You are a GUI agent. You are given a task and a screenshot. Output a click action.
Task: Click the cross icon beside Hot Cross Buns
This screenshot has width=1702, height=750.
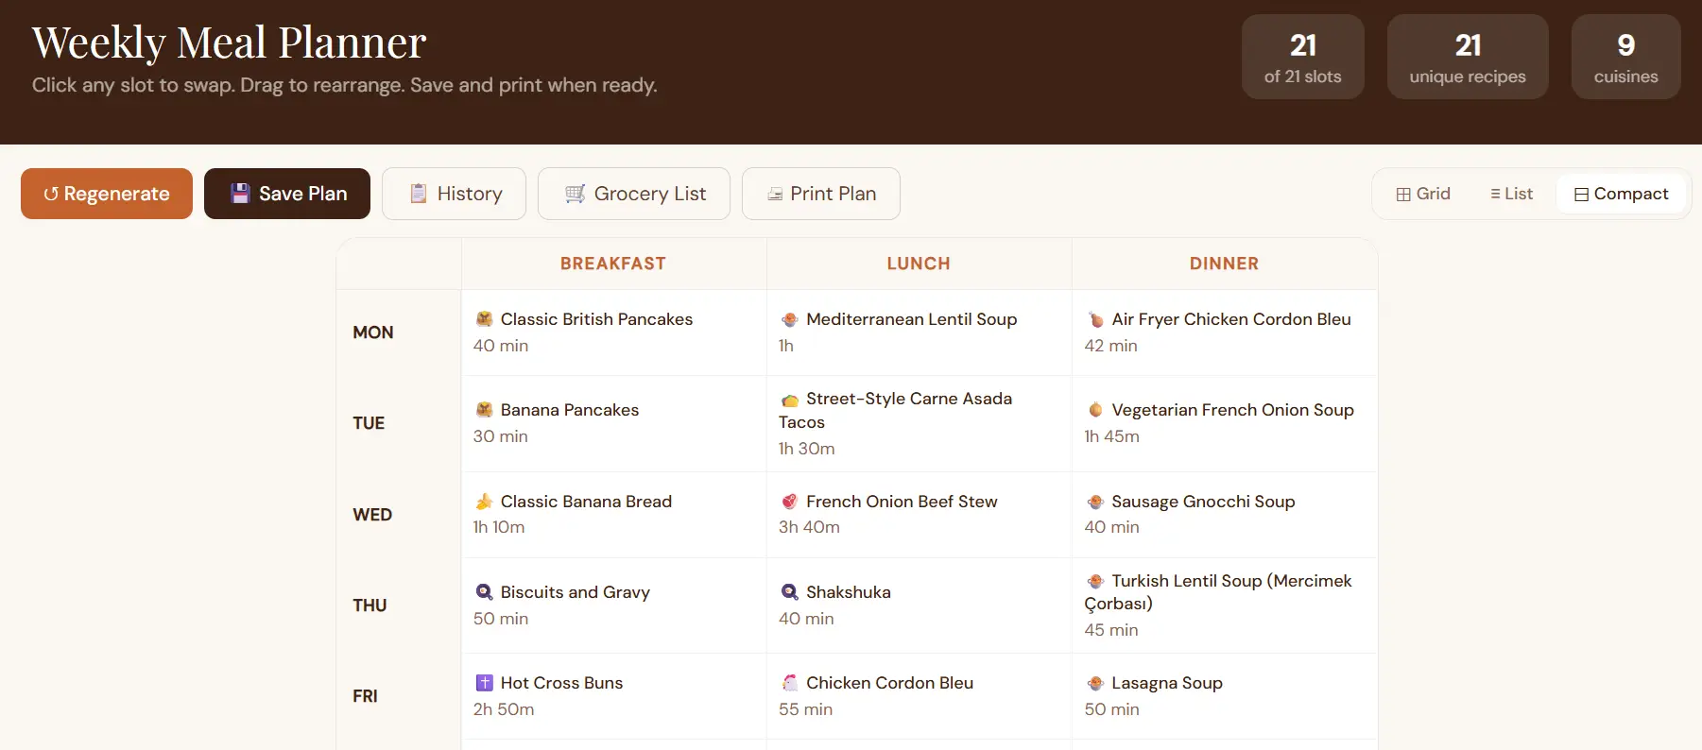(x=484, y=683)
